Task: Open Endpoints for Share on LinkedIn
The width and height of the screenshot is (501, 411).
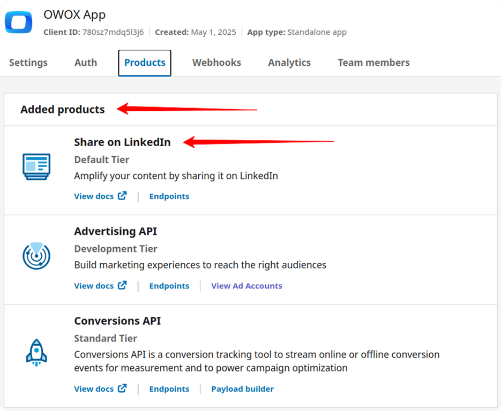Action: coord(169,196)
